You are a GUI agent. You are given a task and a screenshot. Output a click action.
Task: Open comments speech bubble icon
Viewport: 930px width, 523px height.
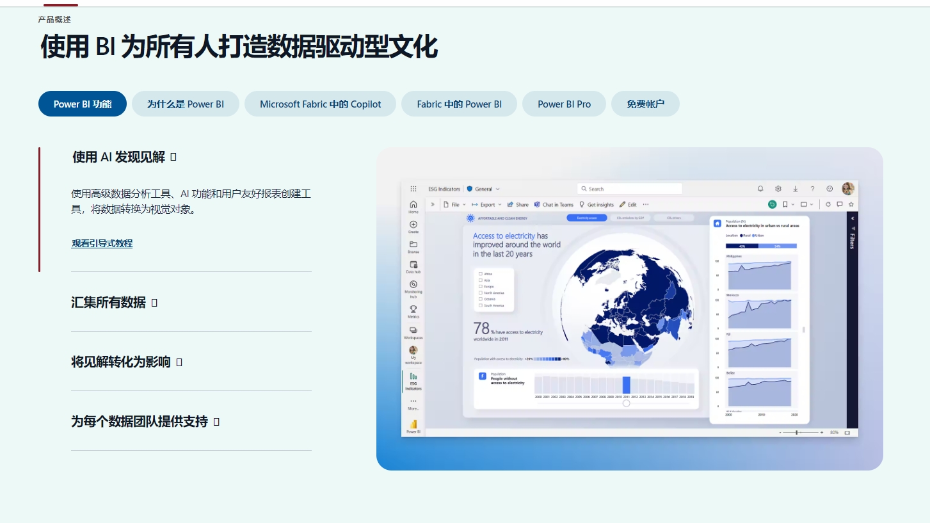840,204
